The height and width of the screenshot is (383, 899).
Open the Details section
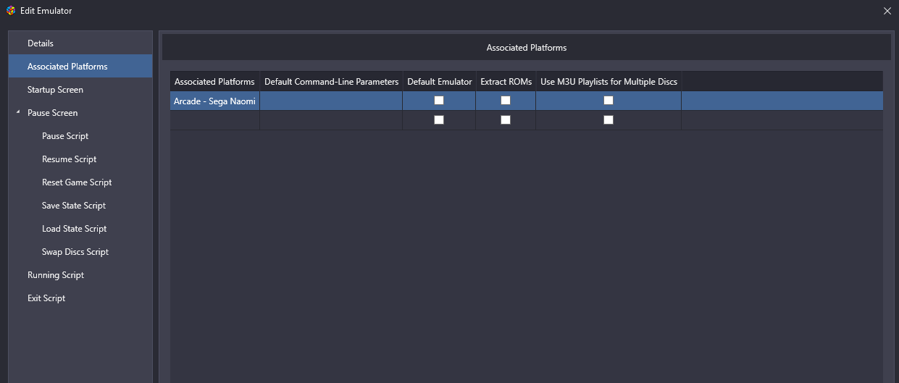[x=41, y=43]
